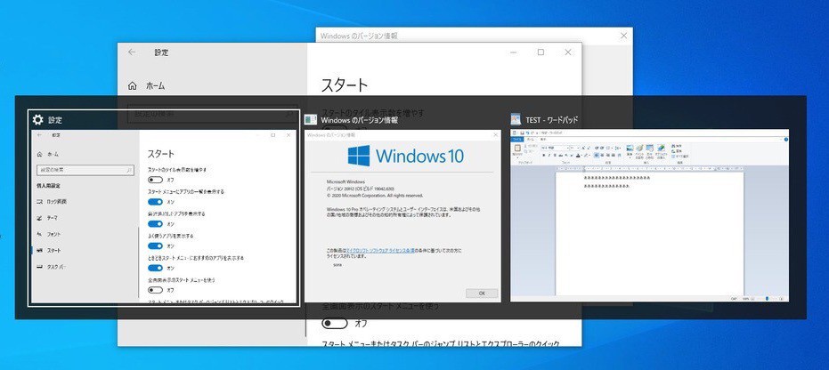The width and height of the screenshot is (829, 370).
Task: Minimize the background Settings window
Action: (x=514, y=52)
